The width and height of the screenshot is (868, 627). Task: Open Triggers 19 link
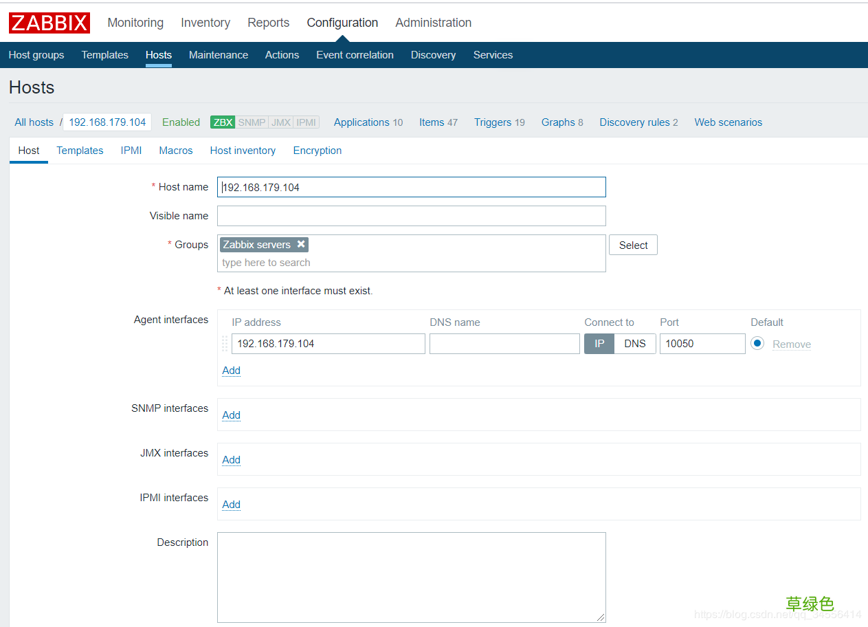point(500,122)
